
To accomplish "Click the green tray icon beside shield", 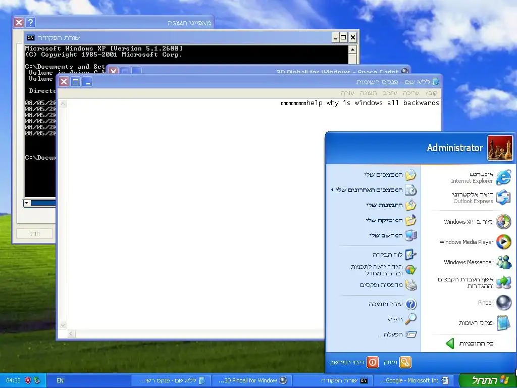I will coord(36,380).
